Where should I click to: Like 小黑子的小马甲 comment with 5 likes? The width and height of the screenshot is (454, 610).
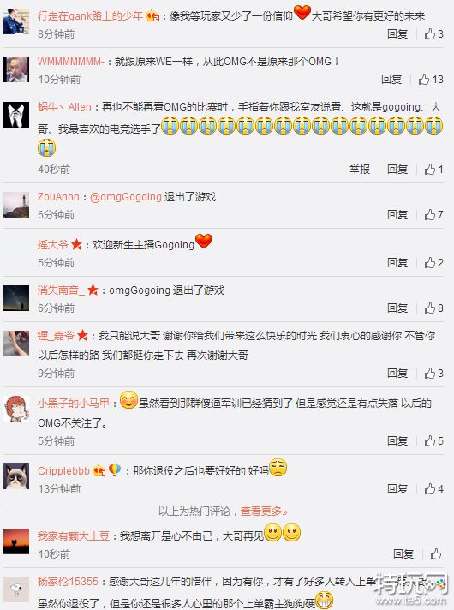433,440
